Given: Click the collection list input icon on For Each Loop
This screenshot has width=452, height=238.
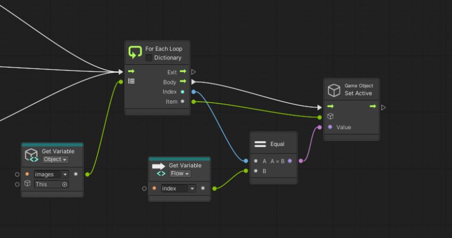Looking at the screenshot, I should tap(131, 81).
